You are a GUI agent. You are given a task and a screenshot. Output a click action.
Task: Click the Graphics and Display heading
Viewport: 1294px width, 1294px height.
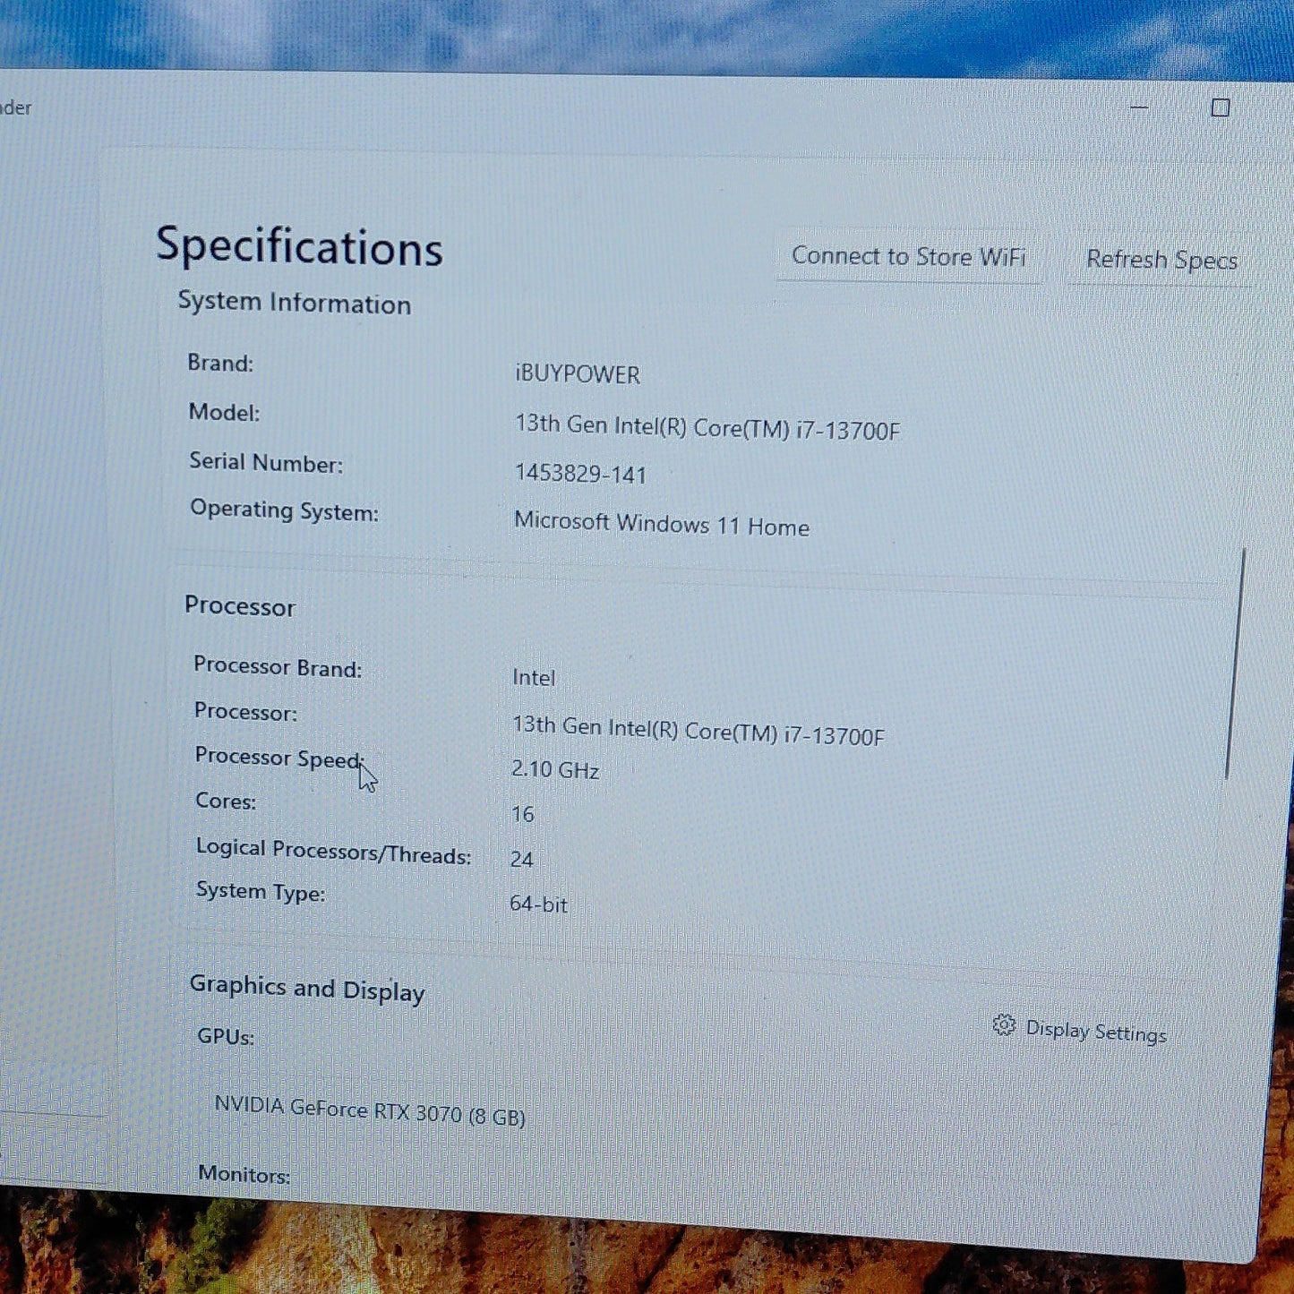point(307,989)
